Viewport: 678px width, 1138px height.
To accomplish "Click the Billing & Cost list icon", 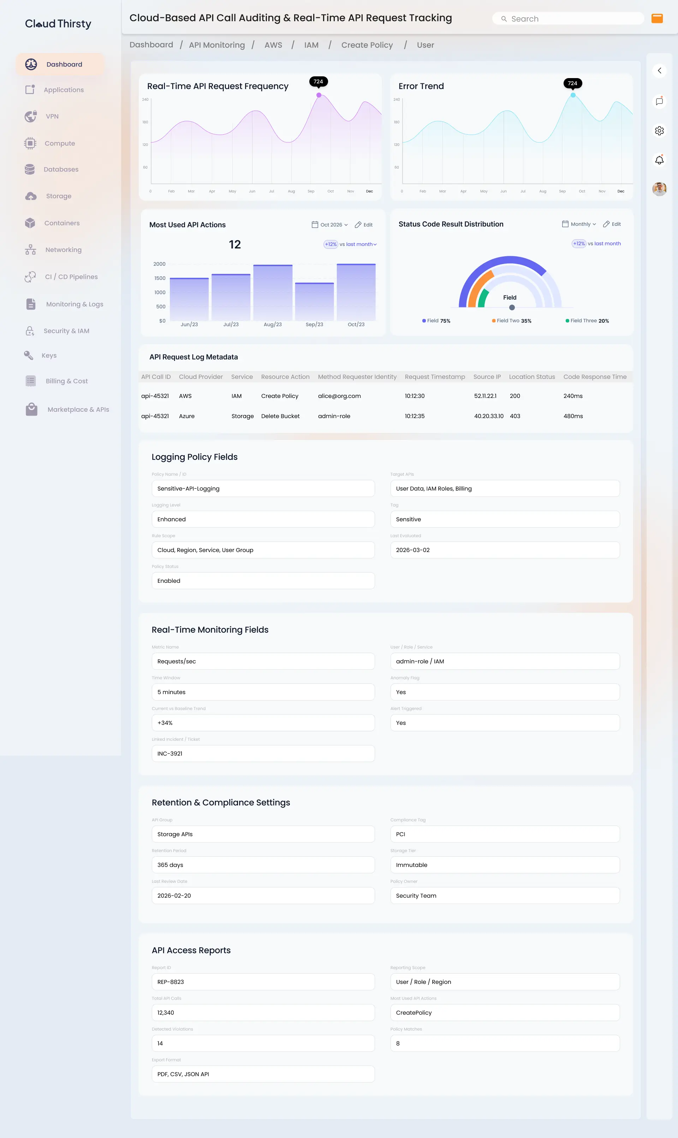I will point(31,381).
